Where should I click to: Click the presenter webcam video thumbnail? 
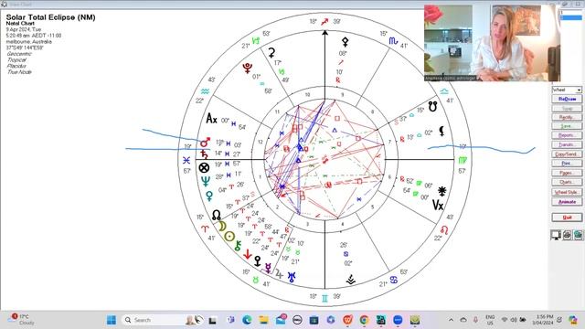click(493, 43)
